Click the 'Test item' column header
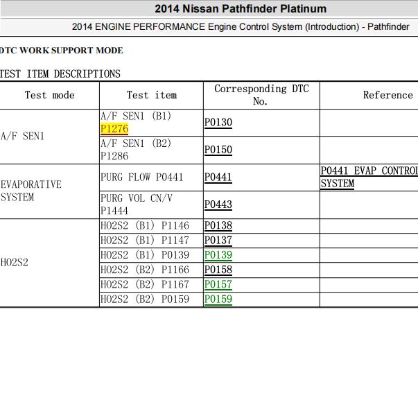 click(x=151, y=95)
